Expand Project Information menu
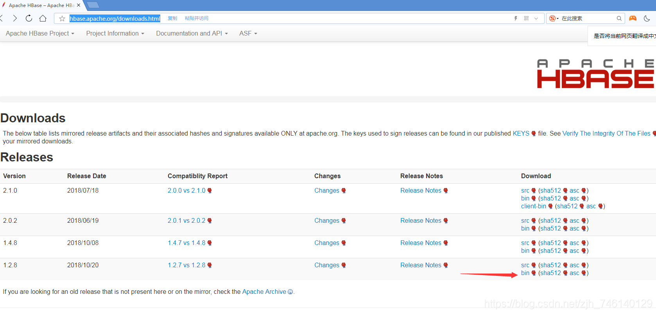The height and width of the screenshot is (313, 656). click(115, 34)
